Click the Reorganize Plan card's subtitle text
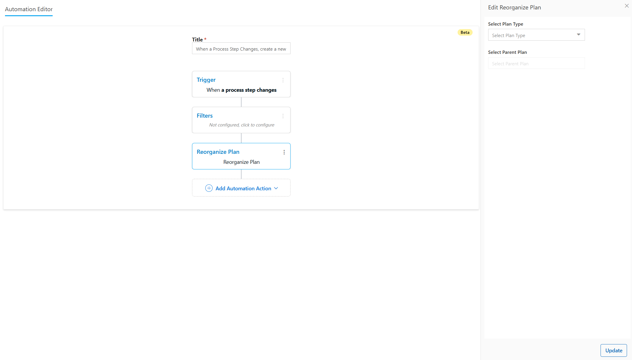Image resolution: width=632 pixels, height=360 pixels. click(x=241, y=162)
